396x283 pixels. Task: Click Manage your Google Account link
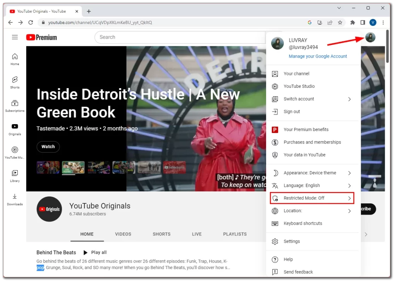pyautogui.click(x=318, y=56)
